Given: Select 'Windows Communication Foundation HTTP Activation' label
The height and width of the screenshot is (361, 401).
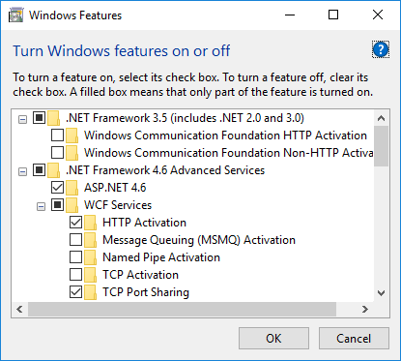Looking at the screenshot, I should point(225,135).
